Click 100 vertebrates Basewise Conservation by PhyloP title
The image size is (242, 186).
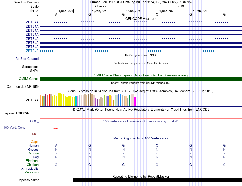[141, 121]
